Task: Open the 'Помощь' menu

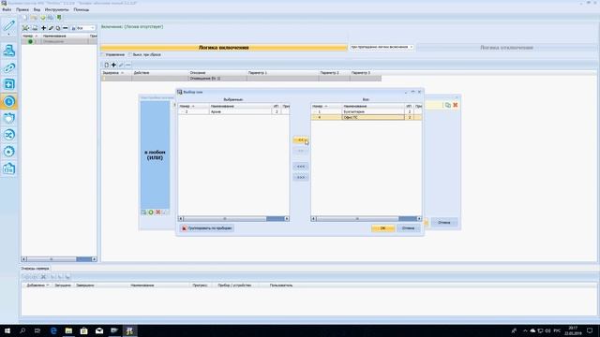Action: point(82,9)
